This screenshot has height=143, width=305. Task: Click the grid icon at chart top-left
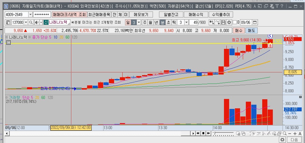8,43
